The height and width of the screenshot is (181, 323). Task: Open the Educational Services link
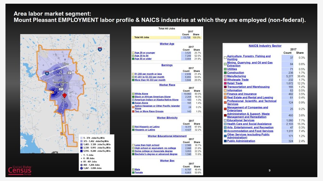(241, 120)
